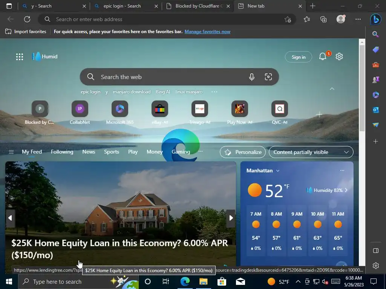
Task: Open Humidity 83% details chevron
Action: (x=346, y=190)
